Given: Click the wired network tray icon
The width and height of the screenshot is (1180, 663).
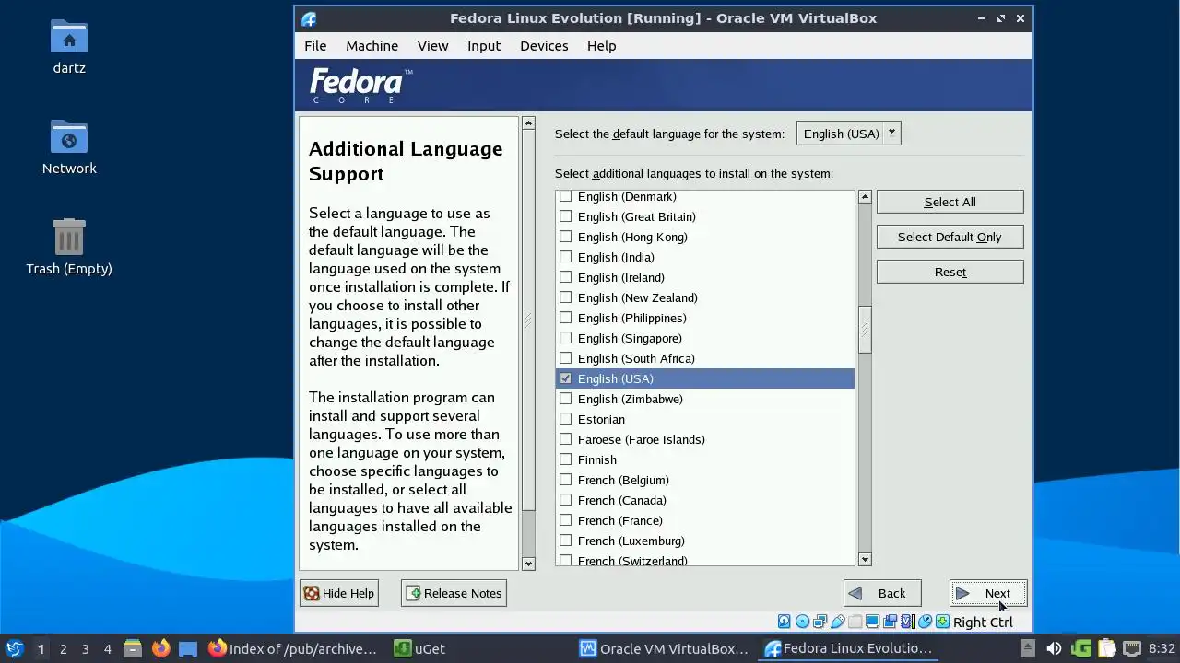Looking at the screenshot, I should [1132, 648].
